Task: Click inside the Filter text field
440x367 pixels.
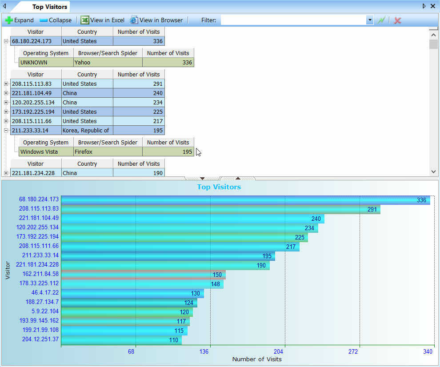Action: 293,20
